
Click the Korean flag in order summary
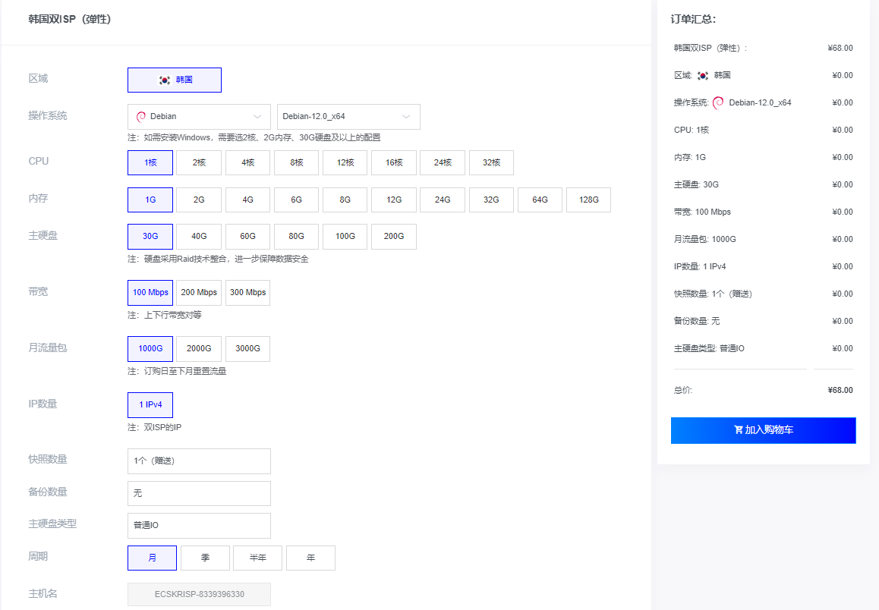click(x=702, y=76)
